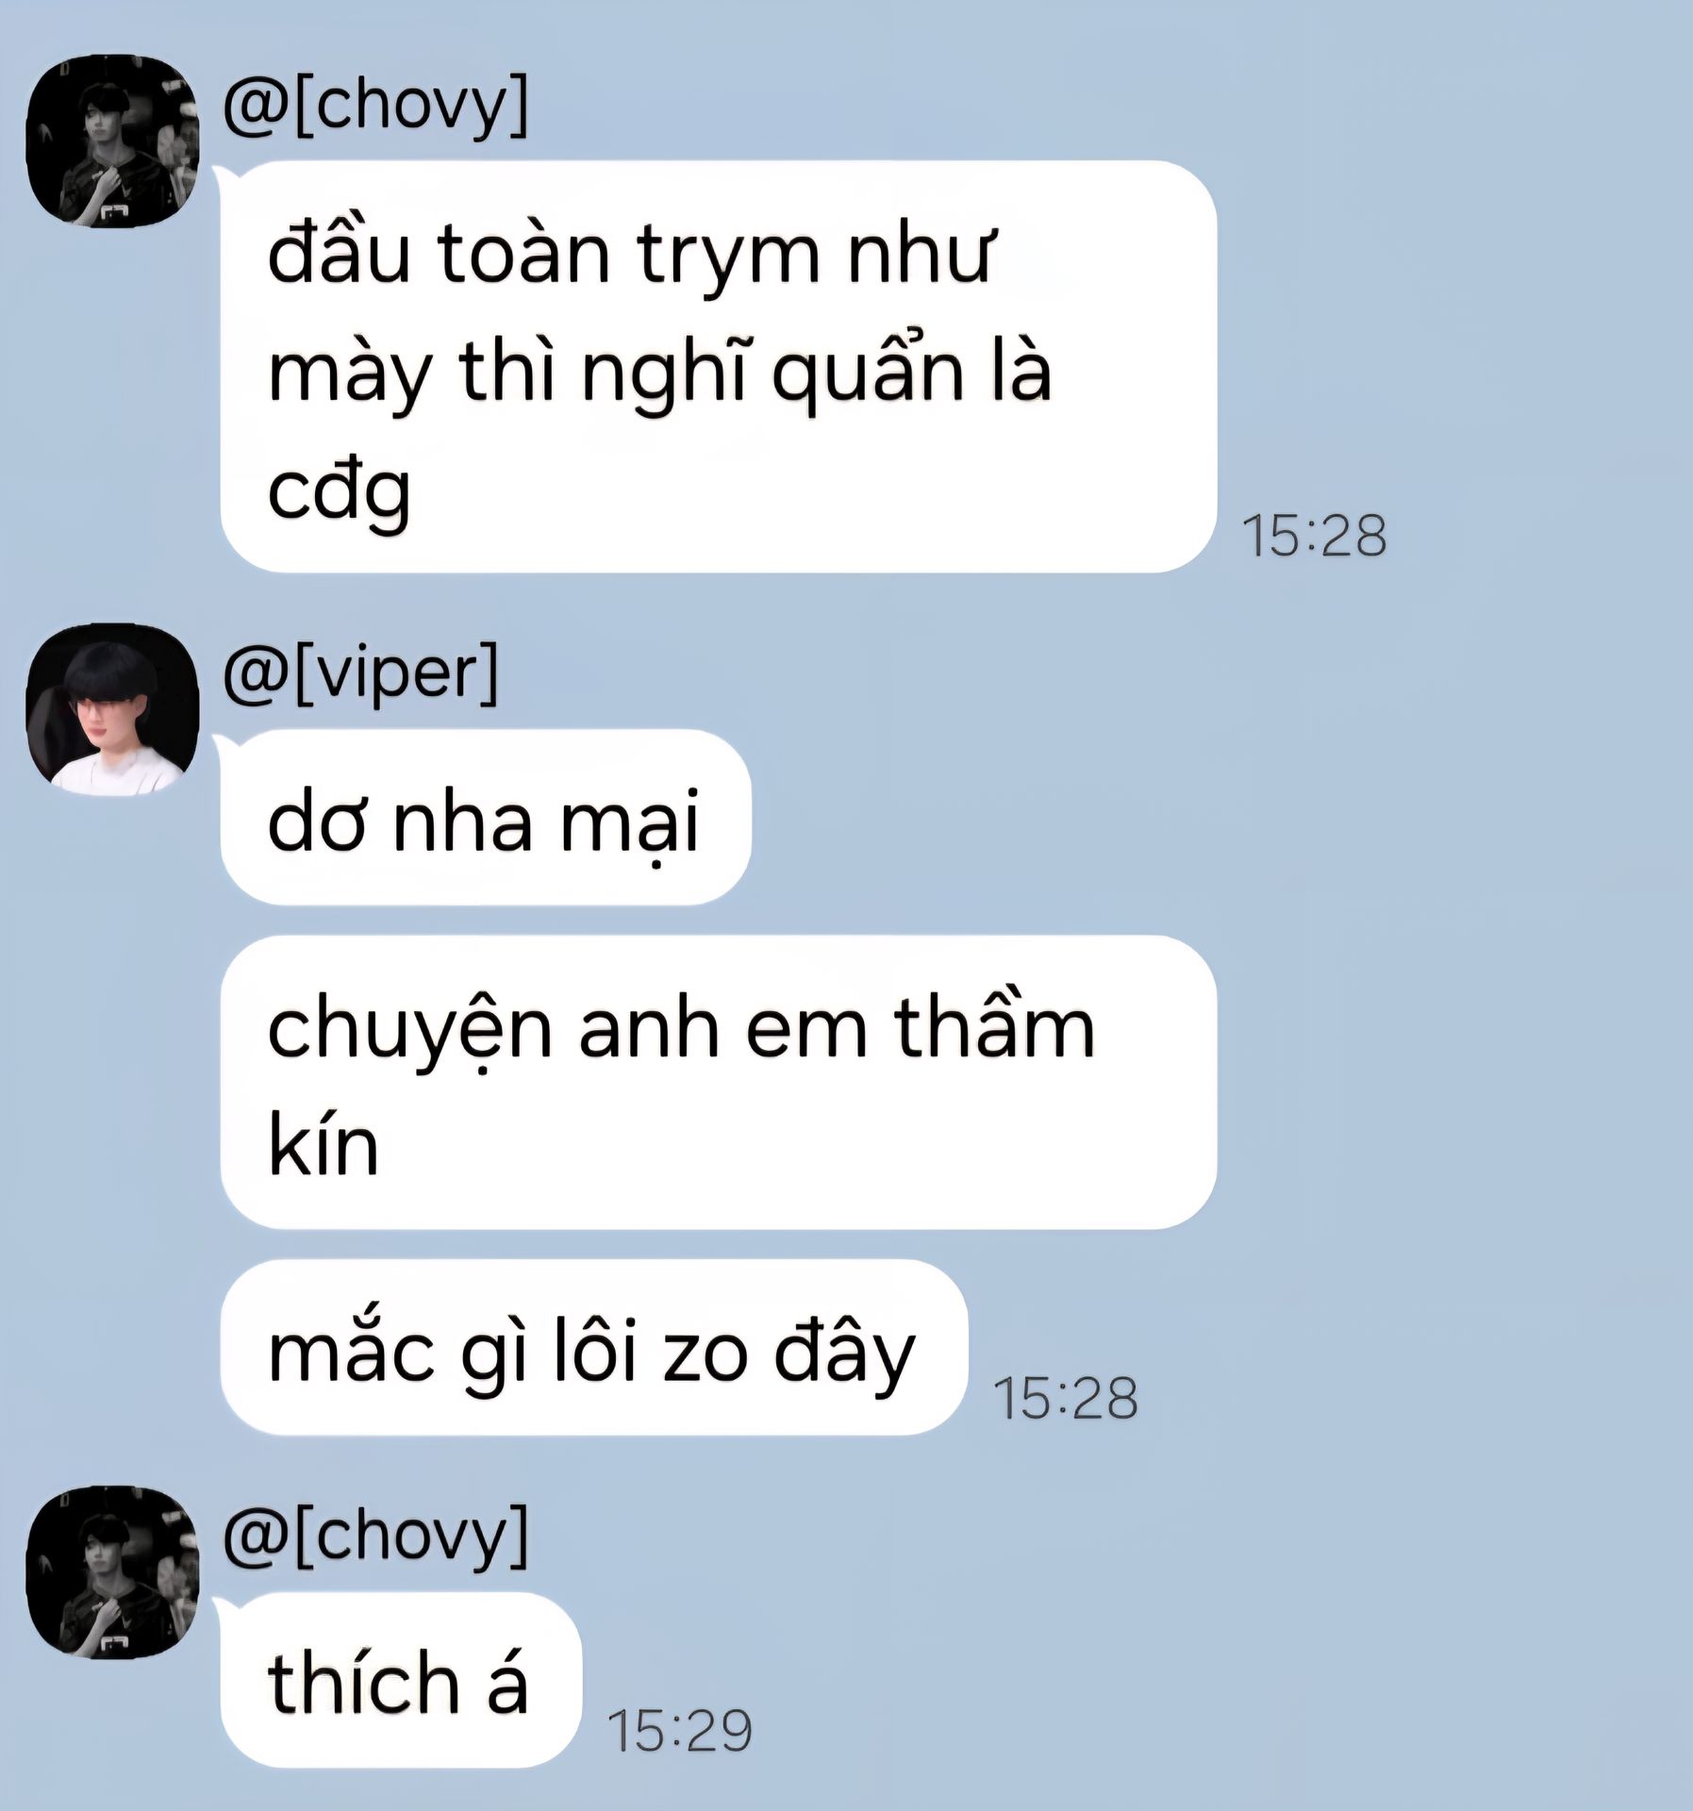Image resolution: width=1693 pixels, height=1811 pixels.
Task: Select the "mắc gì lôi zo đây" bubble
Action: (x=594, y=1347)
